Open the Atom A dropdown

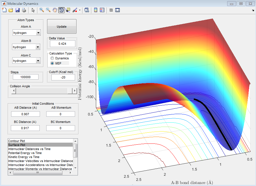(38, 33)
